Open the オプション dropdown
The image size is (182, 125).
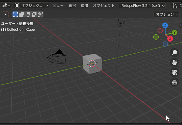tap(167, 14)
